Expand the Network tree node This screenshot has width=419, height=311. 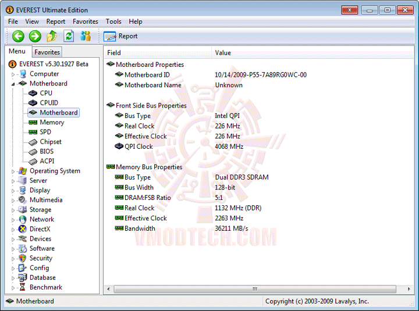[13, 220]
